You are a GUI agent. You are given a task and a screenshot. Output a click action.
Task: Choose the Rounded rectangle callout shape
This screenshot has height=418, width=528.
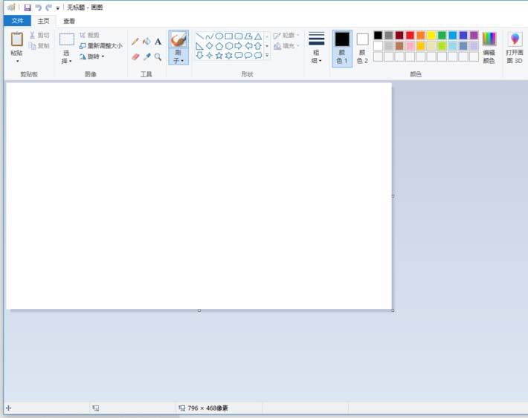pos(239,56)
